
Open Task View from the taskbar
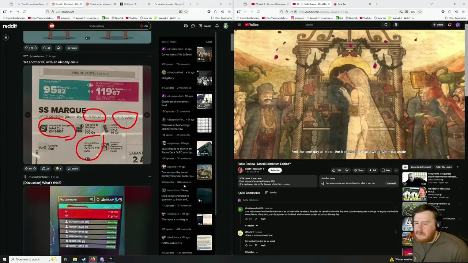66,259
